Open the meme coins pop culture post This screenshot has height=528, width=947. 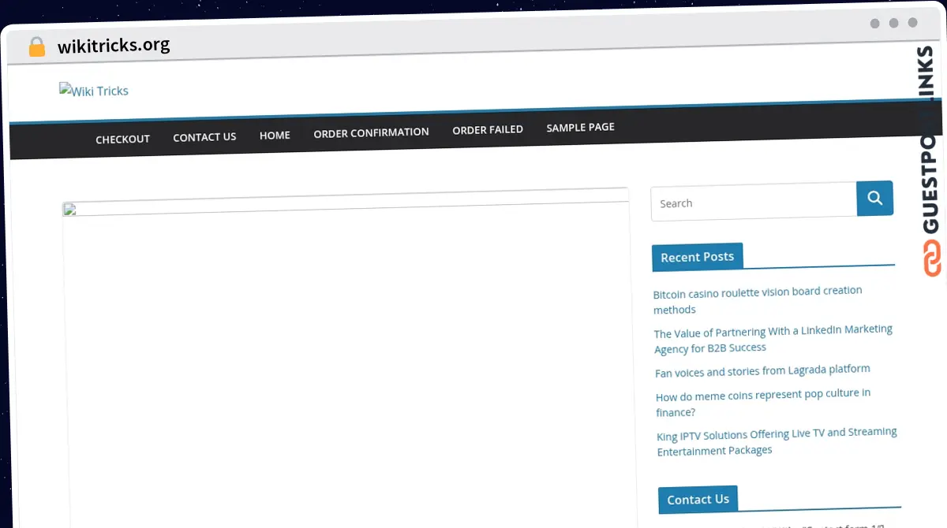coord(762,402)
